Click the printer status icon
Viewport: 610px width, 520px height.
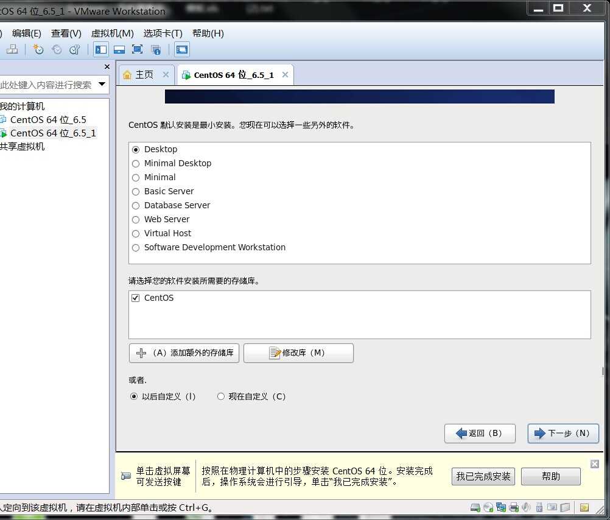(514, 507)
